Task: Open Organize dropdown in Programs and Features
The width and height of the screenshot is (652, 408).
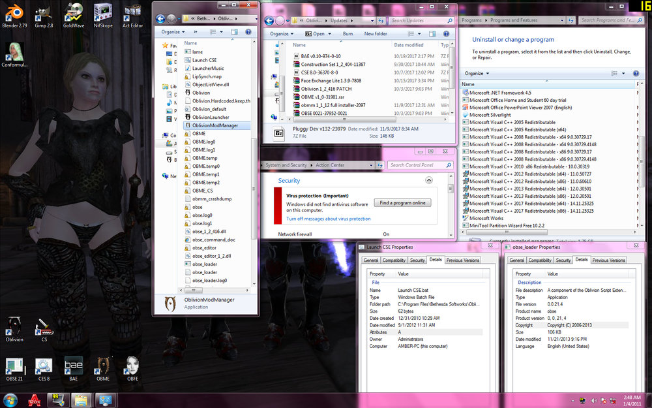Action: pyautogui.click(x=477, y=73)
